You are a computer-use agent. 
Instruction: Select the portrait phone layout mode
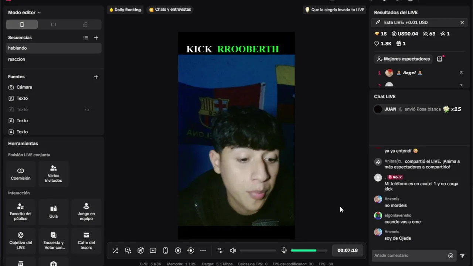pyautogui.click(x=22, y=25)
